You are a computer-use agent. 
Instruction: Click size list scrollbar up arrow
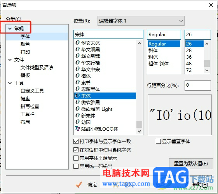pyautogui.click(x=207, y=44)
